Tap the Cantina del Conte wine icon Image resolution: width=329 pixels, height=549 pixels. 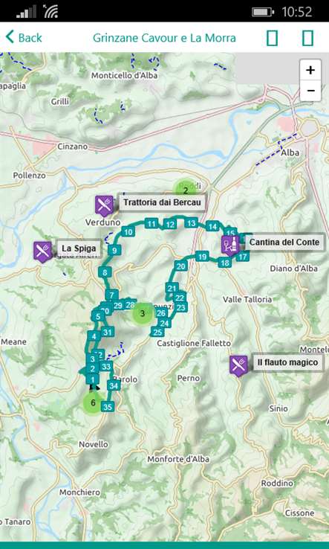(230, 245)
